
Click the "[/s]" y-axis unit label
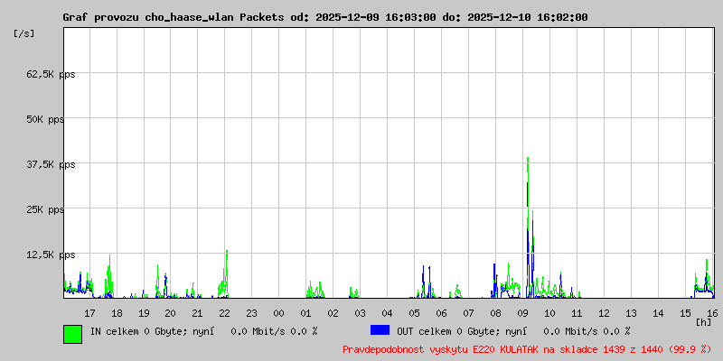[24, 33]
